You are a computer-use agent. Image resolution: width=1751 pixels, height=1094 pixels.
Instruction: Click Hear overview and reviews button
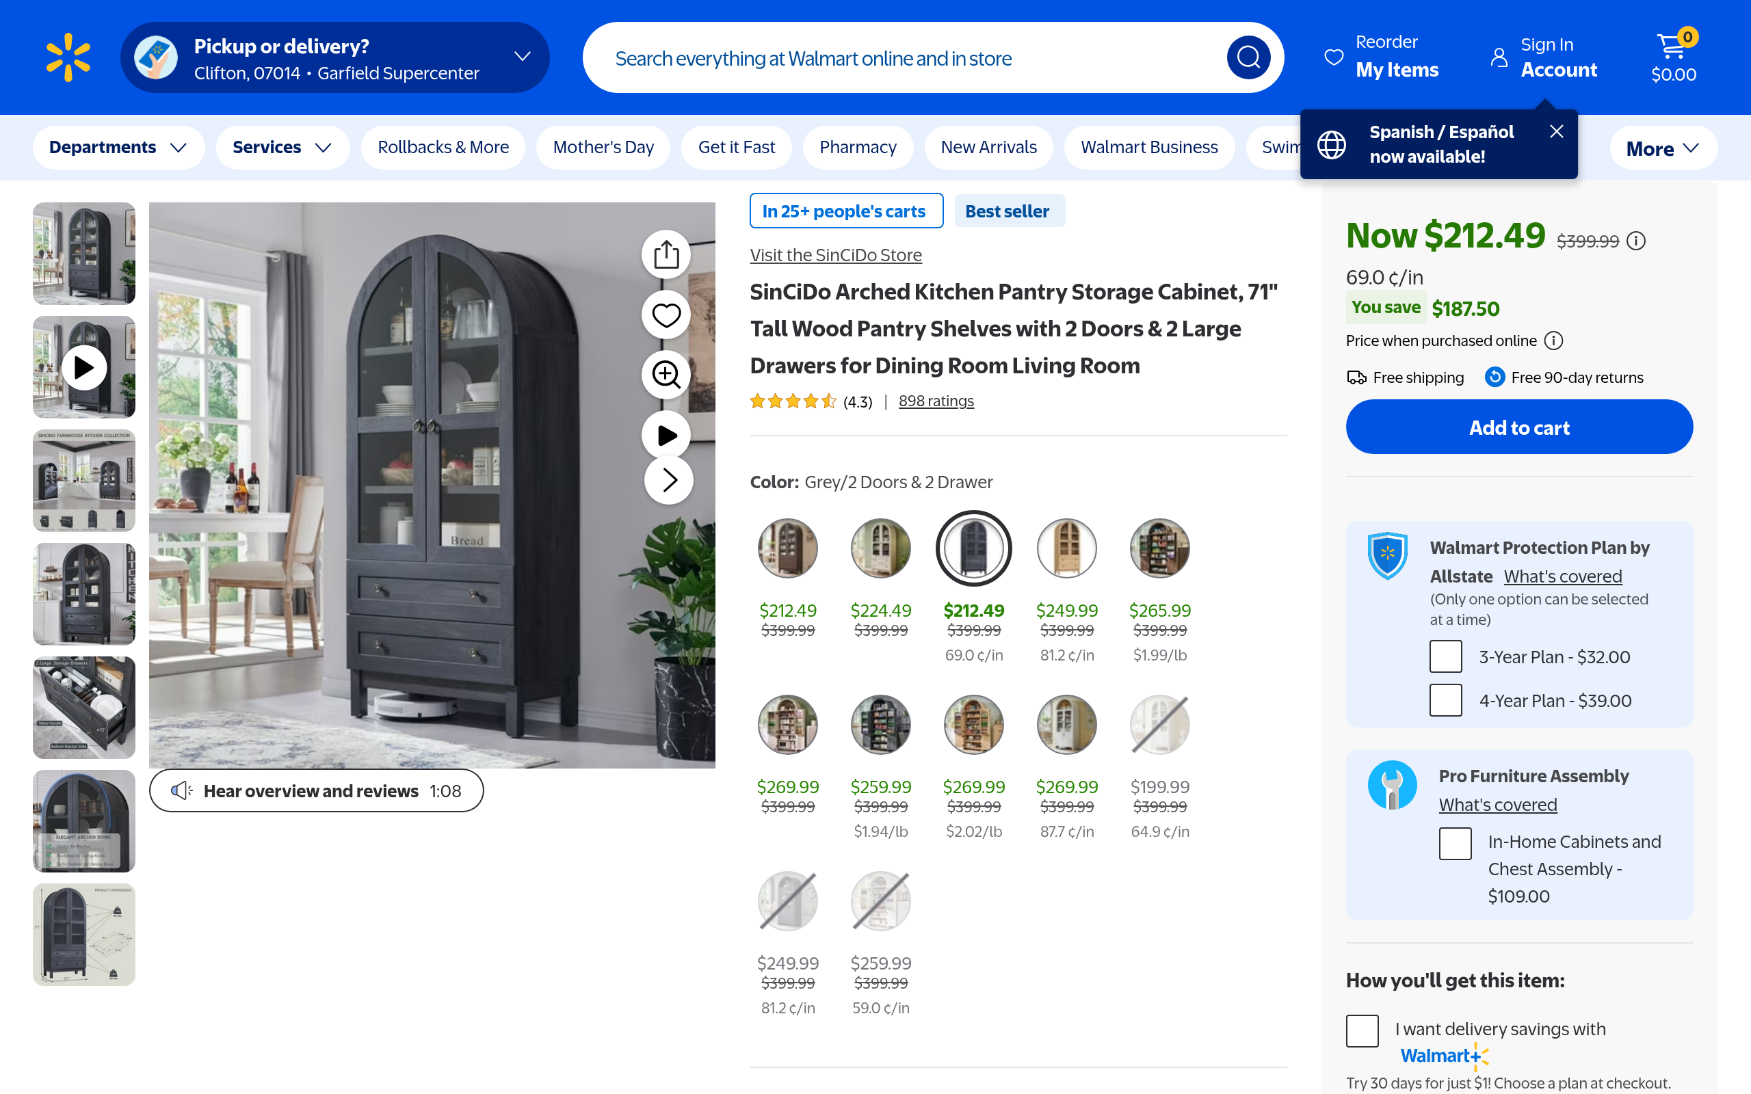pos(316,791)
